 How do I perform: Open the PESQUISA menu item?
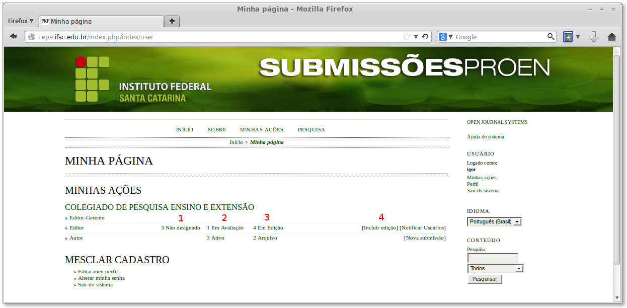[311, 129]
